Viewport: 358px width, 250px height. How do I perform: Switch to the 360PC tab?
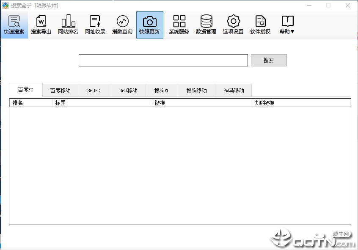94,91
